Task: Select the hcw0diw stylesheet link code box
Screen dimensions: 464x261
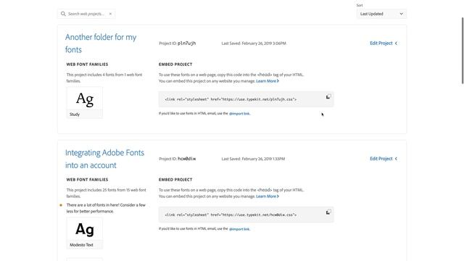Action: pyautogui.click(x=246, y=215)
